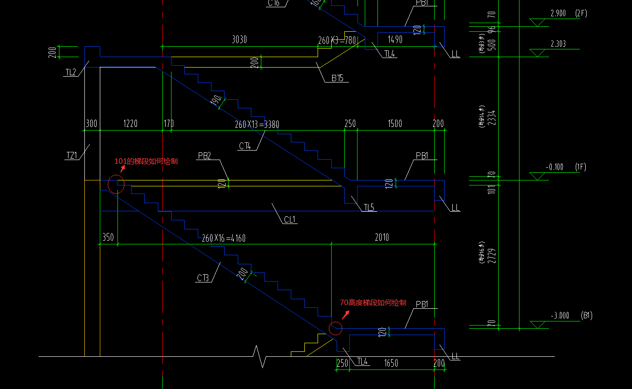Click the 170 dimension text
632x389 pixels.
(x=168, y=123)
